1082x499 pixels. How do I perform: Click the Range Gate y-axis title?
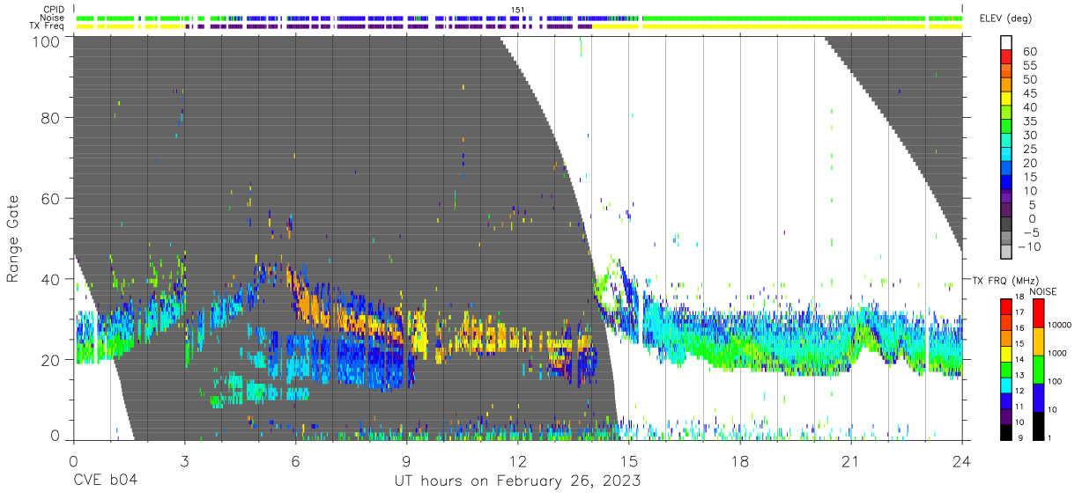(x=13, y=238)
